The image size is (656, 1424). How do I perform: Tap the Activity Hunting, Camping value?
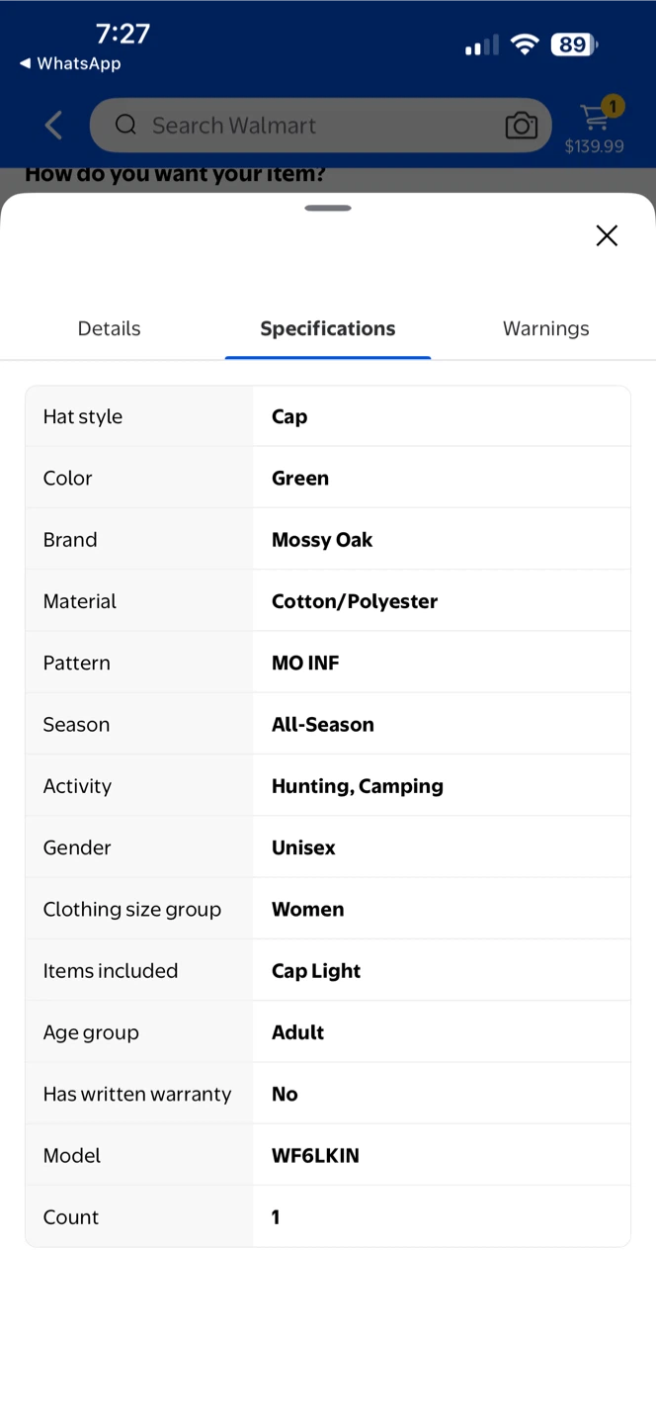tap(358, 786)
